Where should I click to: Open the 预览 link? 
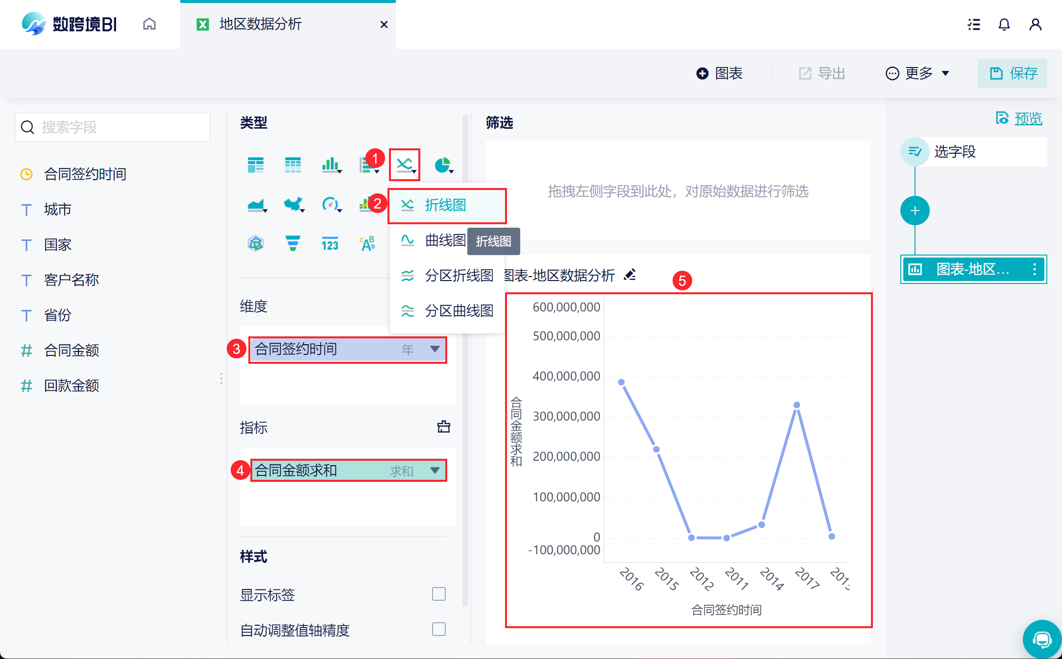[1028, 118]
